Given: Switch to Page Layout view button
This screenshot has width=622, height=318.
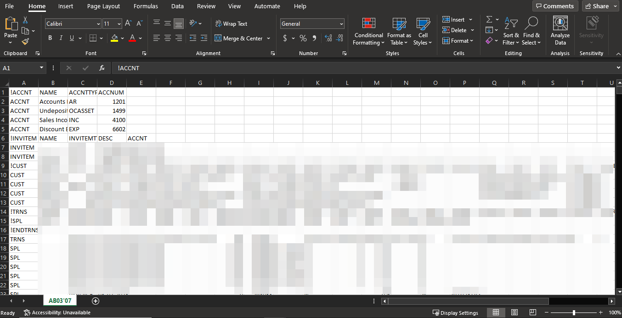Looking at the screenshot, I should point(514,312).
